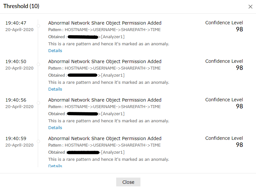Close the Threshold dialog with the X icon
Screen dimensions: 256x187
[x=251, y=6]
